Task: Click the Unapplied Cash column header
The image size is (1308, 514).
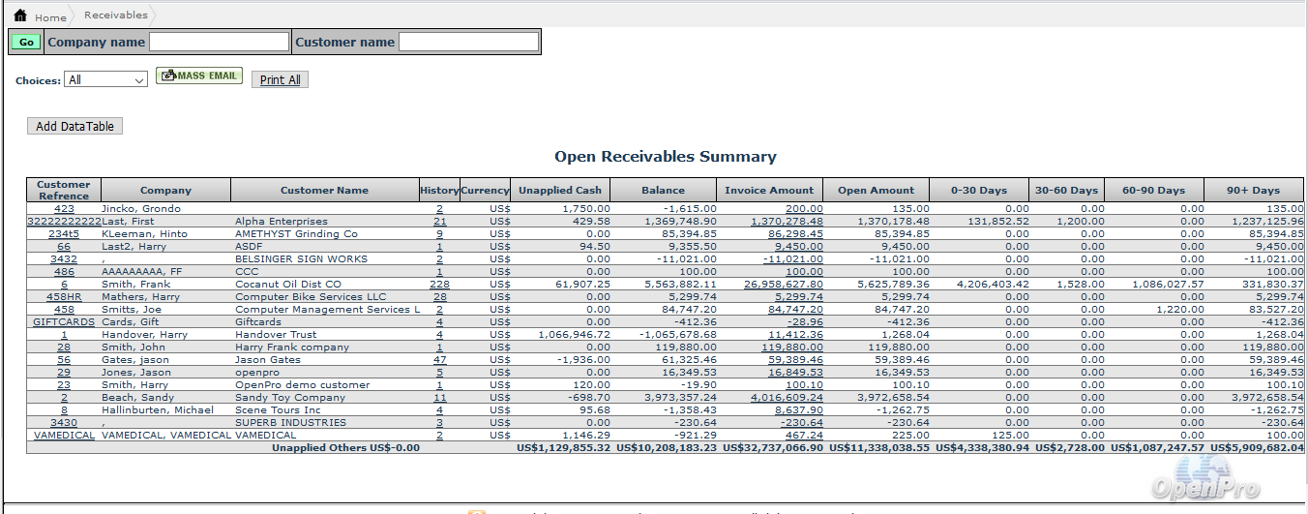Action: click(560, 191)
